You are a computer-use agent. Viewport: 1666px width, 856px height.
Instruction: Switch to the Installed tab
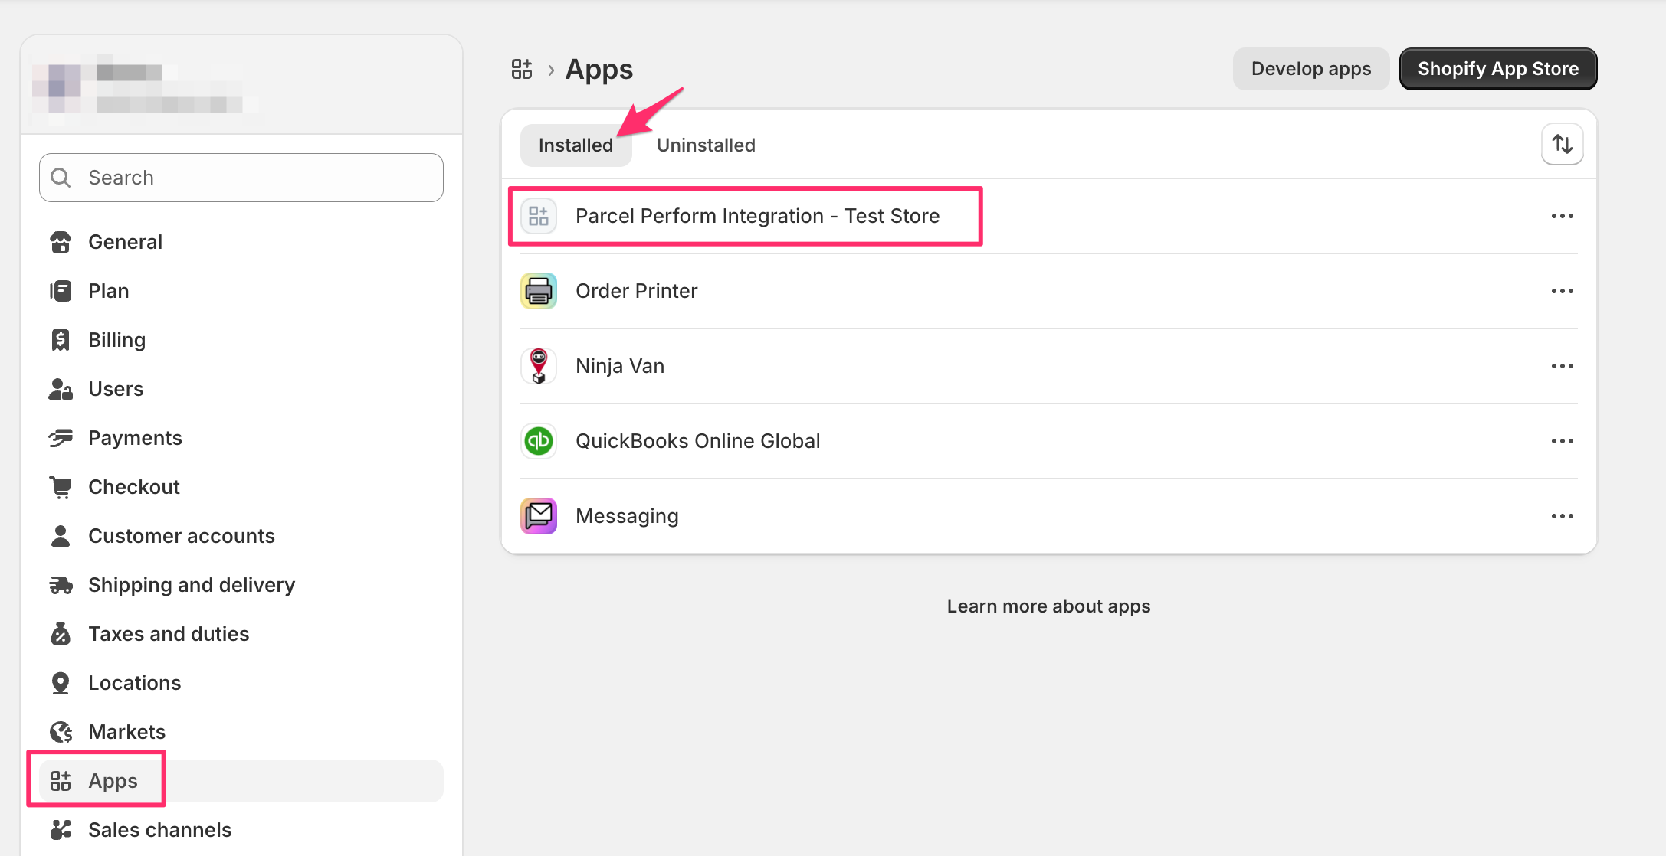click(x=576, y=145)
